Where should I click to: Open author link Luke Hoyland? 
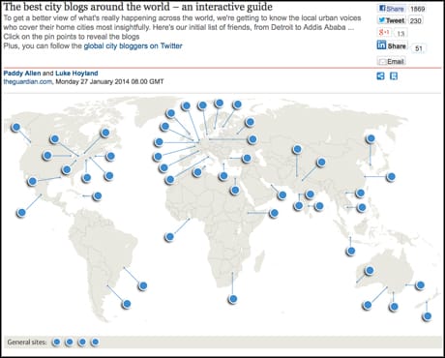pos(76,74)
